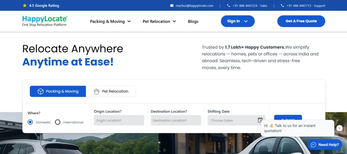Click the paw icon for Pet Relocation
The width and height of the screenshot is (347, 154).
pyautogui.click(x=97, y=91)
